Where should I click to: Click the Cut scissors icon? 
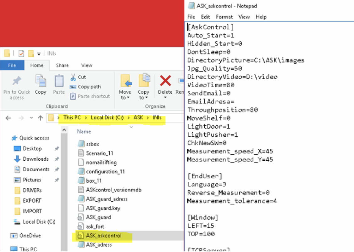pyautogui.click(x=73, y=77)
